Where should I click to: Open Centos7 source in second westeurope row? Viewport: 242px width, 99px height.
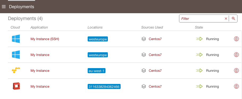pos(155,55)
